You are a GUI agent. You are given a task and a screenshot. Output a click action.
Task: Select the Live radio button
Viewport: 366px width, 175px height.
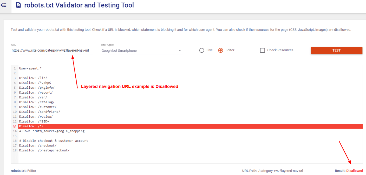(x=201, y=50)
